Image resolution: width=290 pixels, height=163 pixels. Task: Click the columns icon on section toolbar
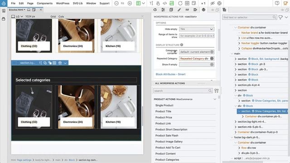pos(54,63)
